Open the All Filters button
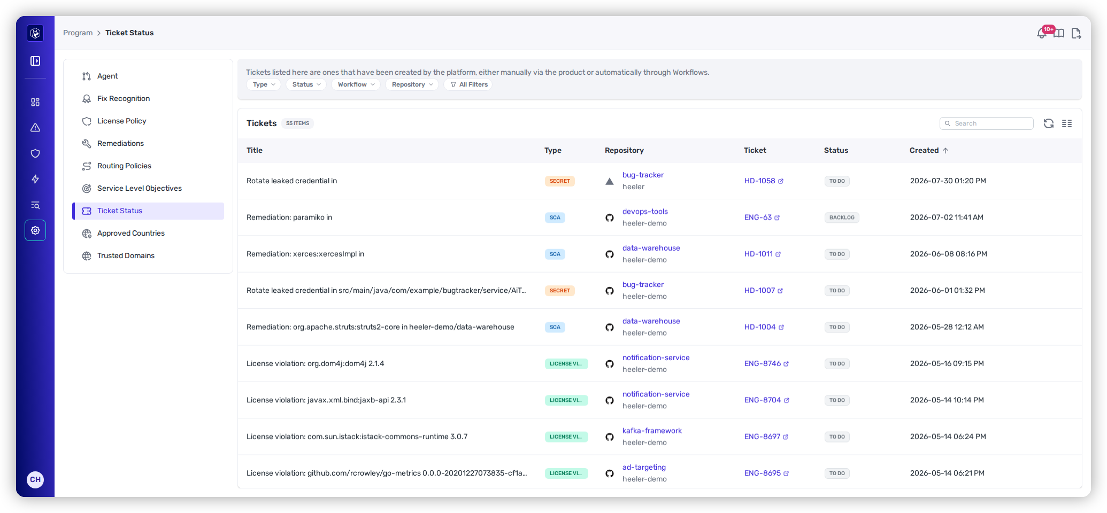The width and height of the screenshot is (1107, 513). click(468, 84)
